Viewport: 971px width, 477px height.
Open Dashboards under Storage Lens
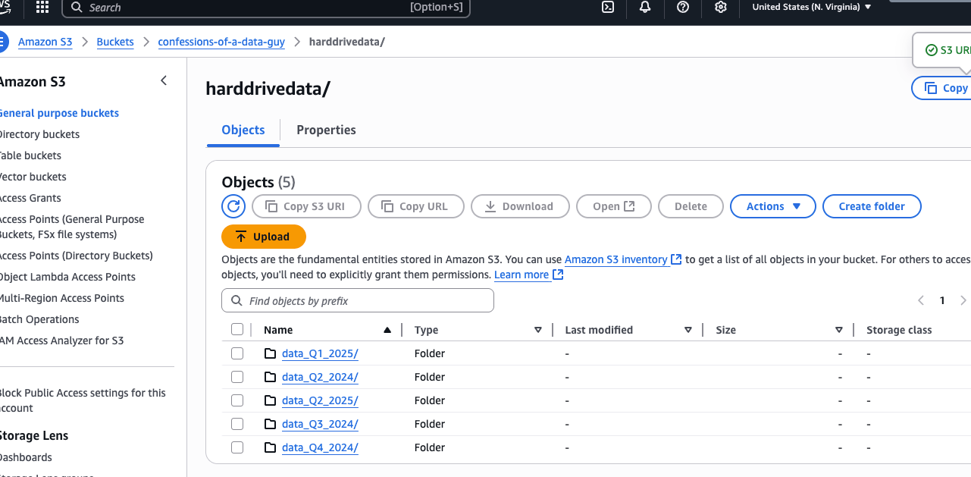25,457
